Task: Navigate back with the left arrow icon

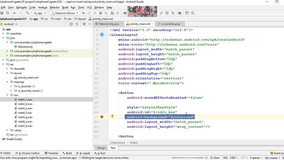Action: [x=15, y=13]
